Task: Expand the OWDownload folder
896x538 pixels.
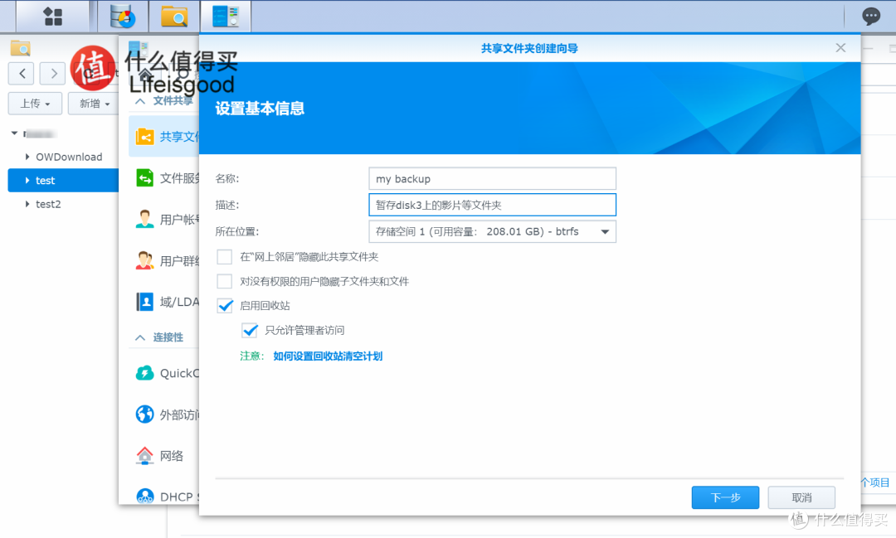Action: pos(27,157)
